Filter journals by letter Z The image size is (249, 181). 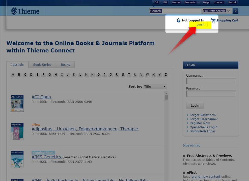point(166,75)
